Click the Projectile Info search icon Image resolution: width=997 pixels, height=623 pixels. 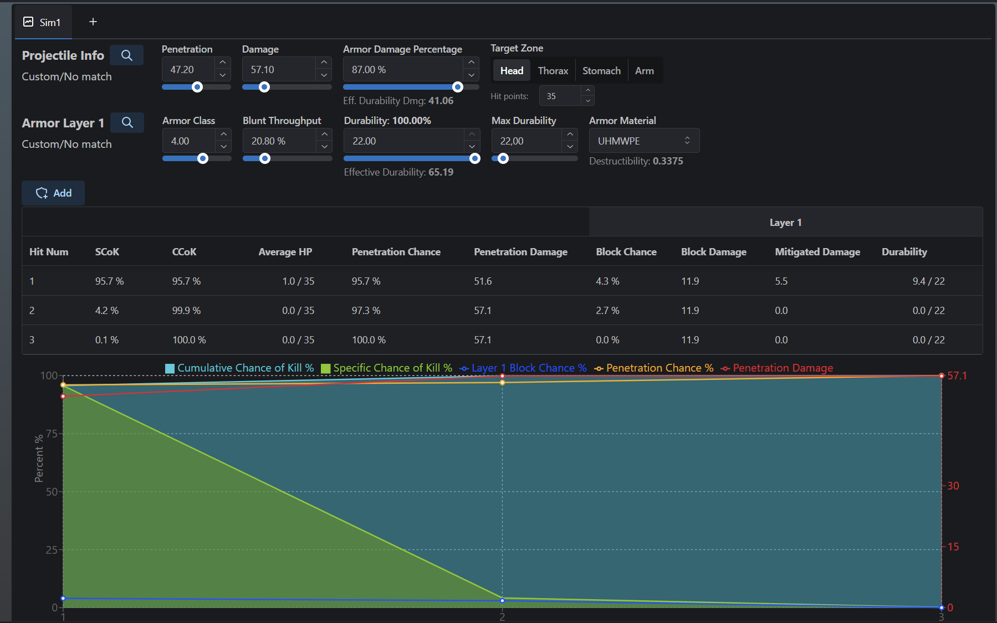coord(126,55)
